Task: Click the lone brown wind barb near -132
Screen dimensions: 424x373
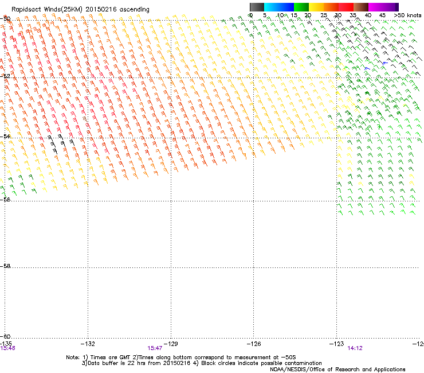Action: click(85, 119)
